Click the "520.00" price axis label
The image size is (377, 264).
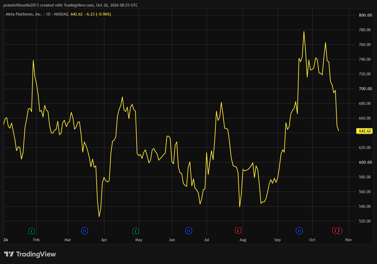(365, 221)
